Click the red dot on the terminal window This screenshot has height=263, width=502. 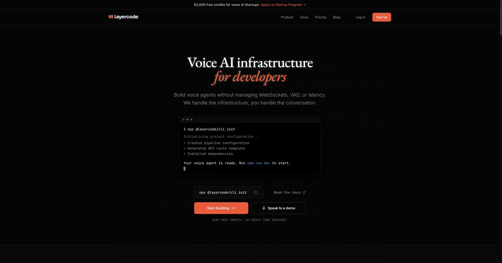pyautogui.click(x=184, y=119)
